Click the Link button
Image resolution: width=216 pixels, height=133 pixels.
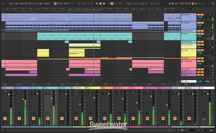11,3
